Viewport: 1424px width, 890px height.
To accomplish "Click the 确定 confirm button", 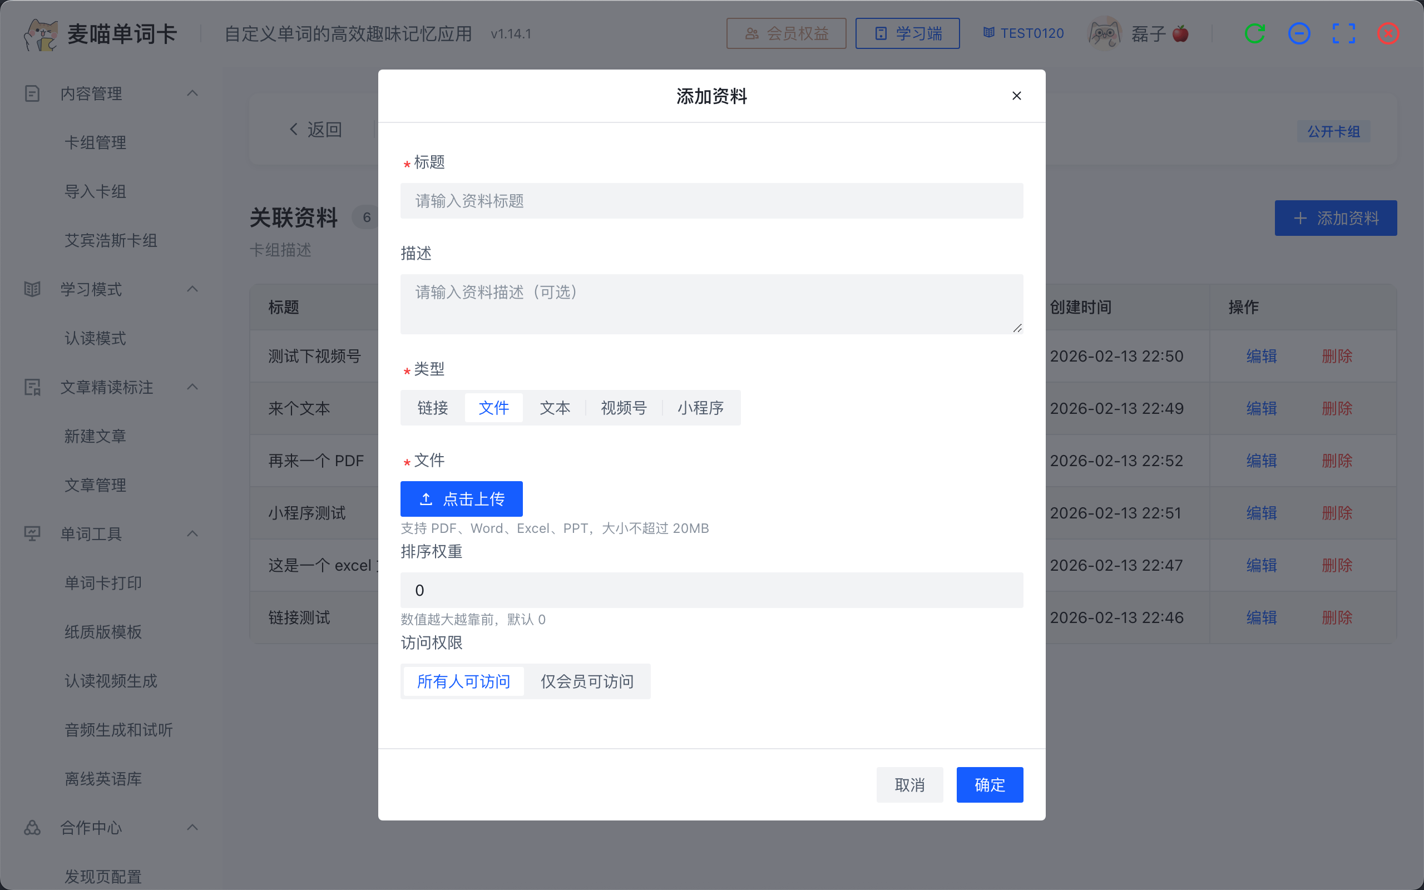I will point(988,785).
